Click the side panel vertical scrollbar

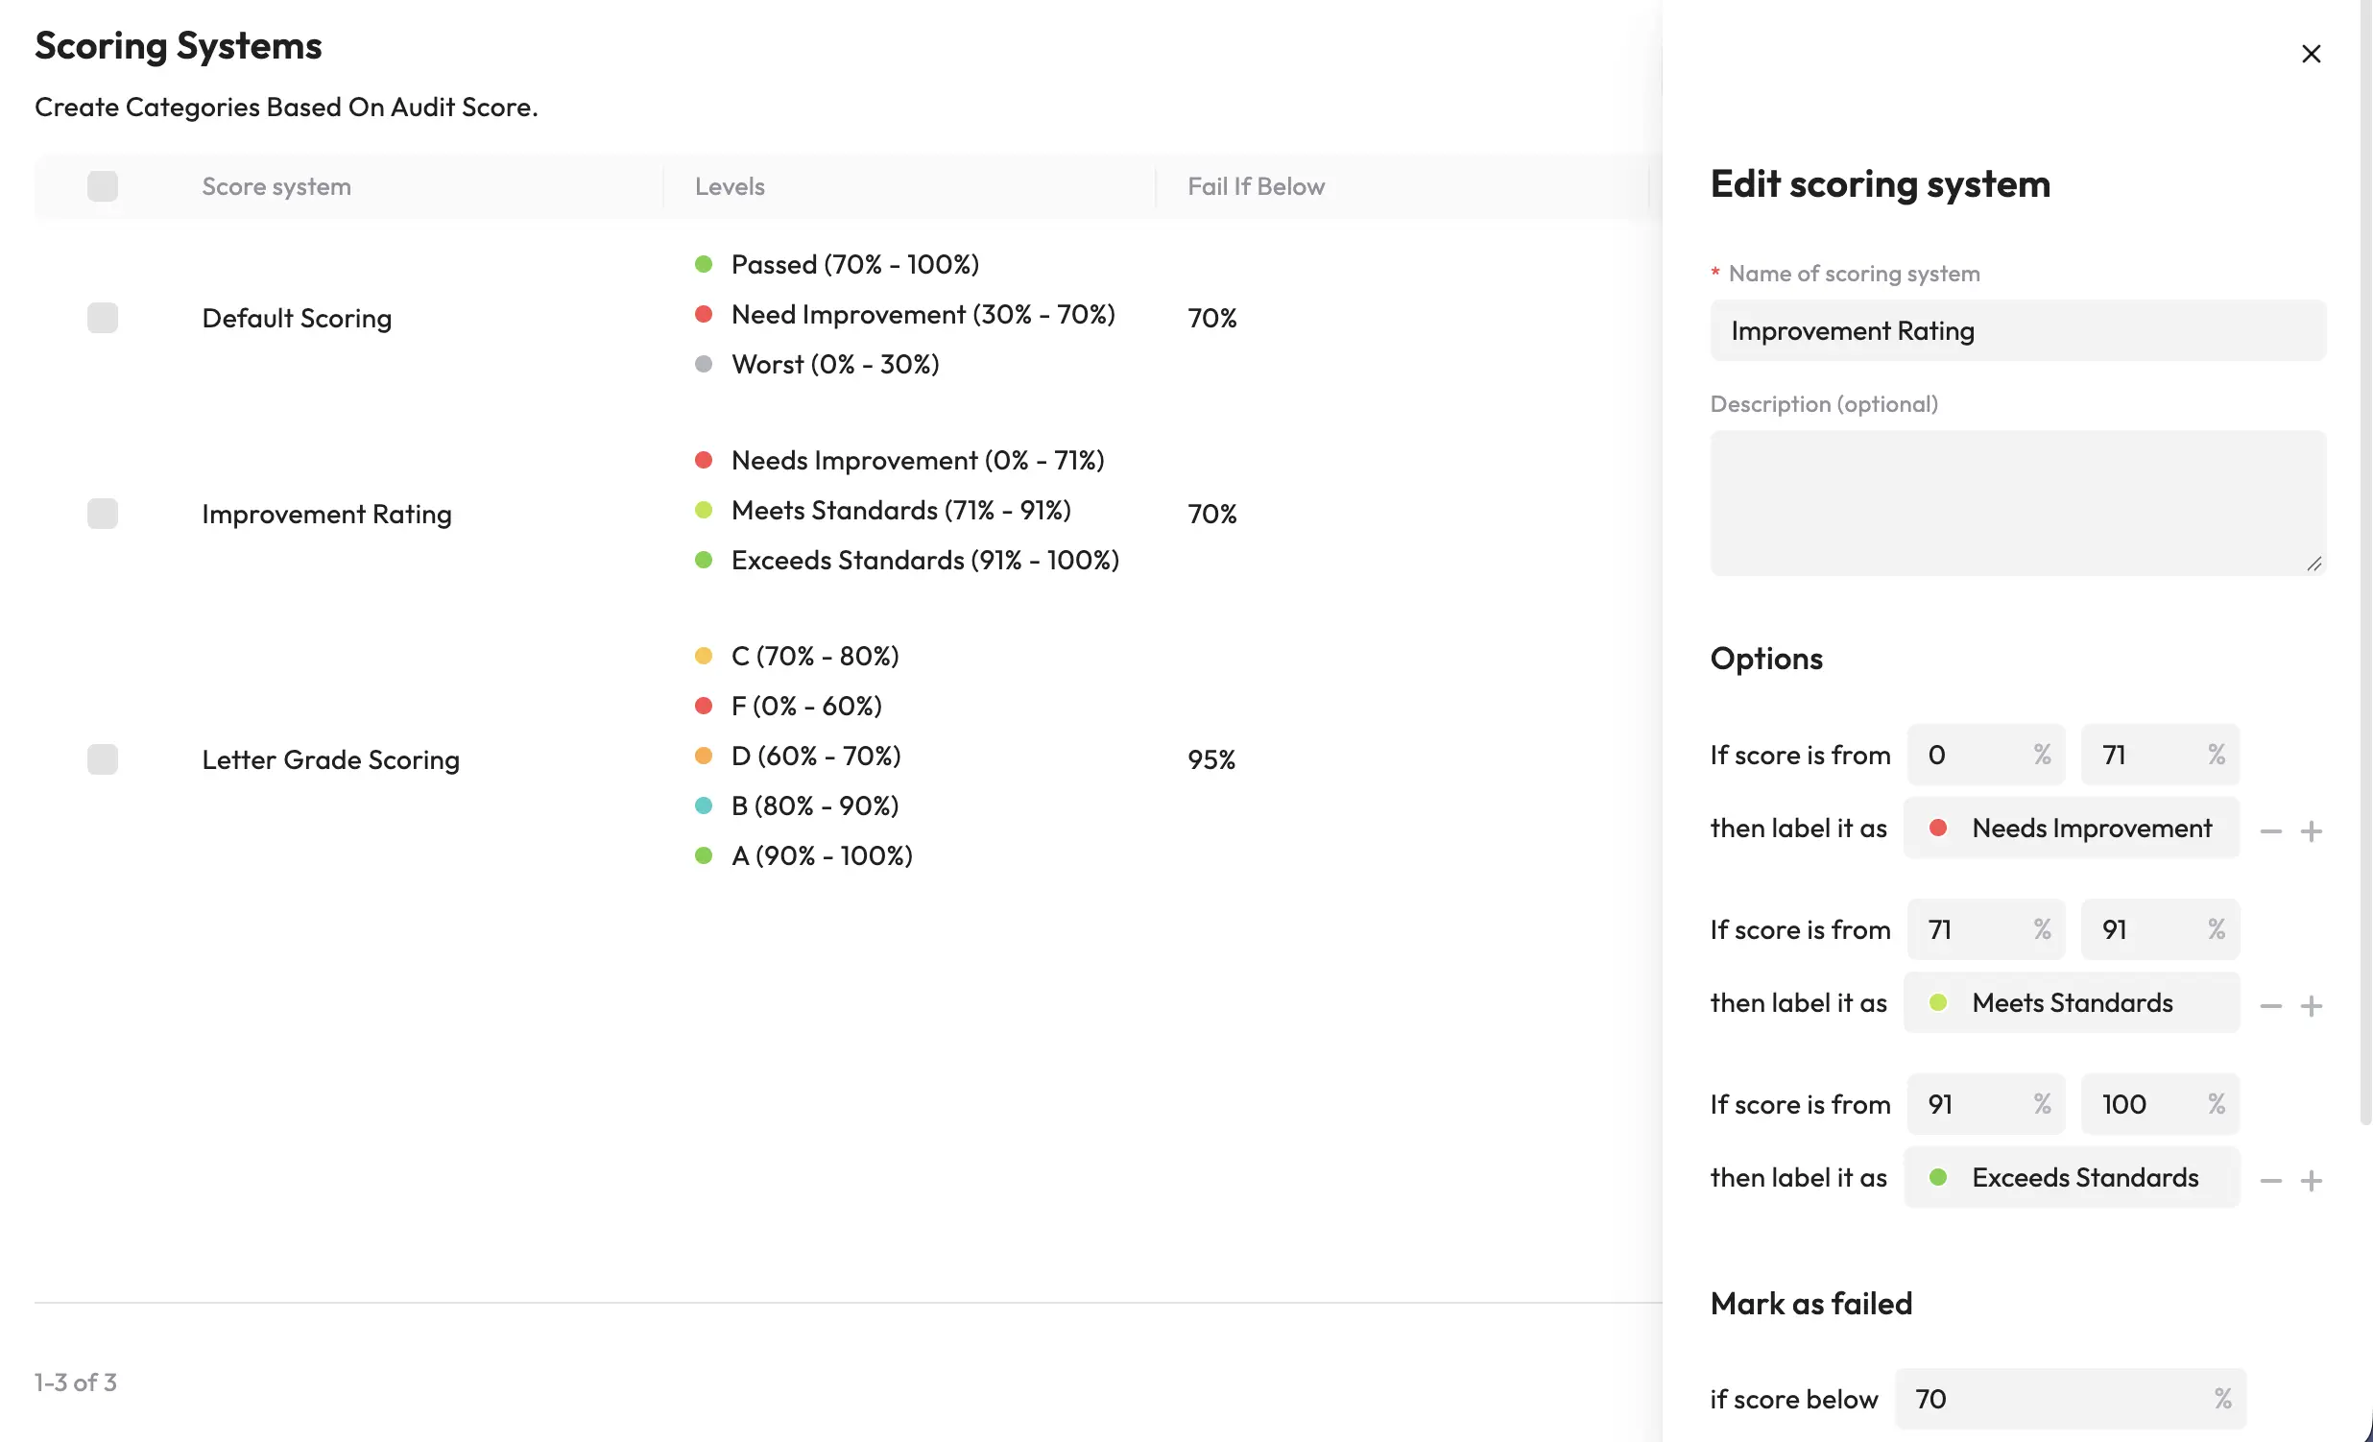point(2365,564)
